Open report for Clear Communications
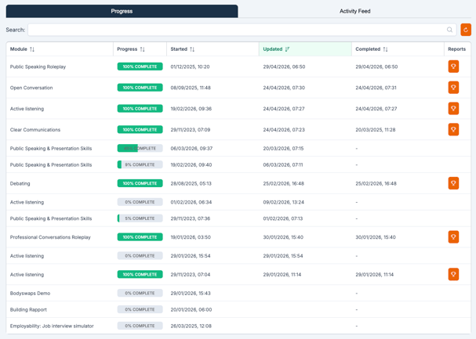 (x=453, y=129)
